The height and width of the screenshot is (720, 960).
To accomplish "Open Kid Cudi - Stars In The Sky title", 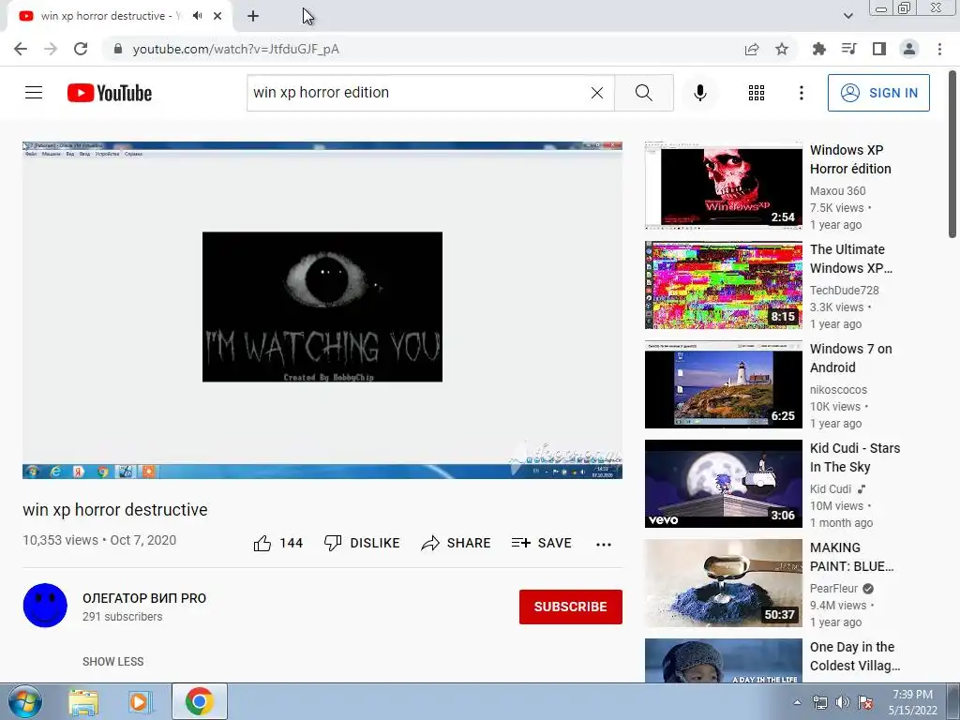I will (855, 457).
